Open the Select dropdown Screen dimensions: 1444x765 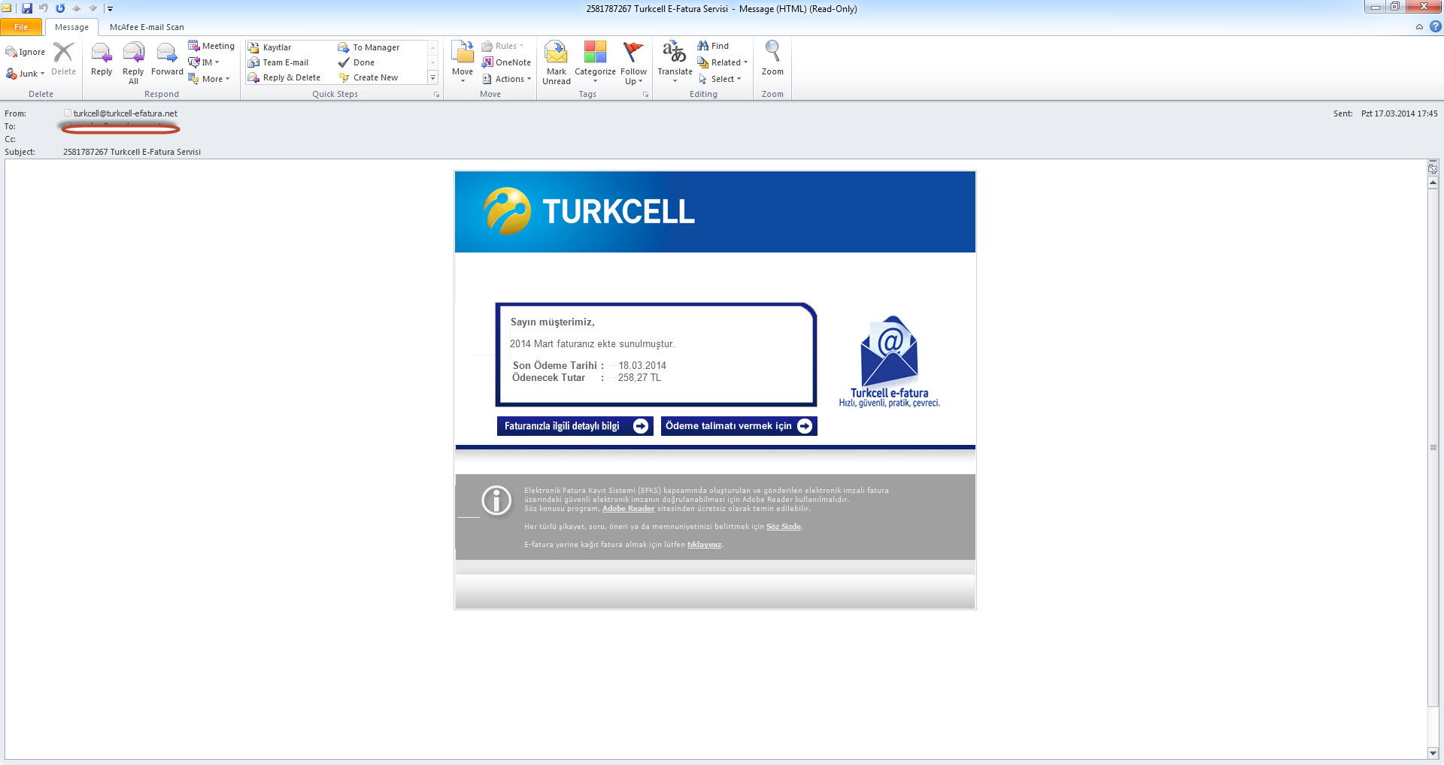tap(720, 79)
